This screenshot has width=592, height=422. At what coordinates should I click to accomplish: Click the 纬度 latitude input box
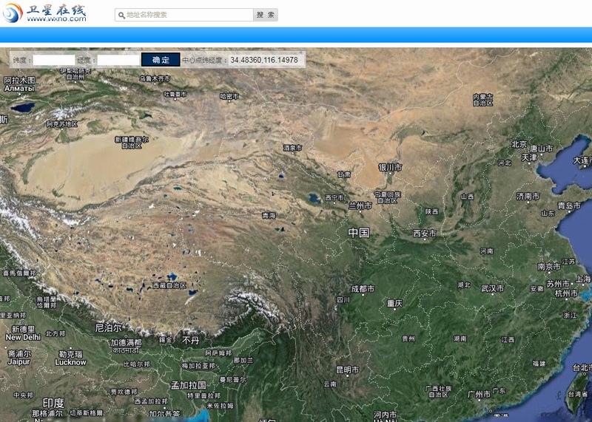[53, 60]
